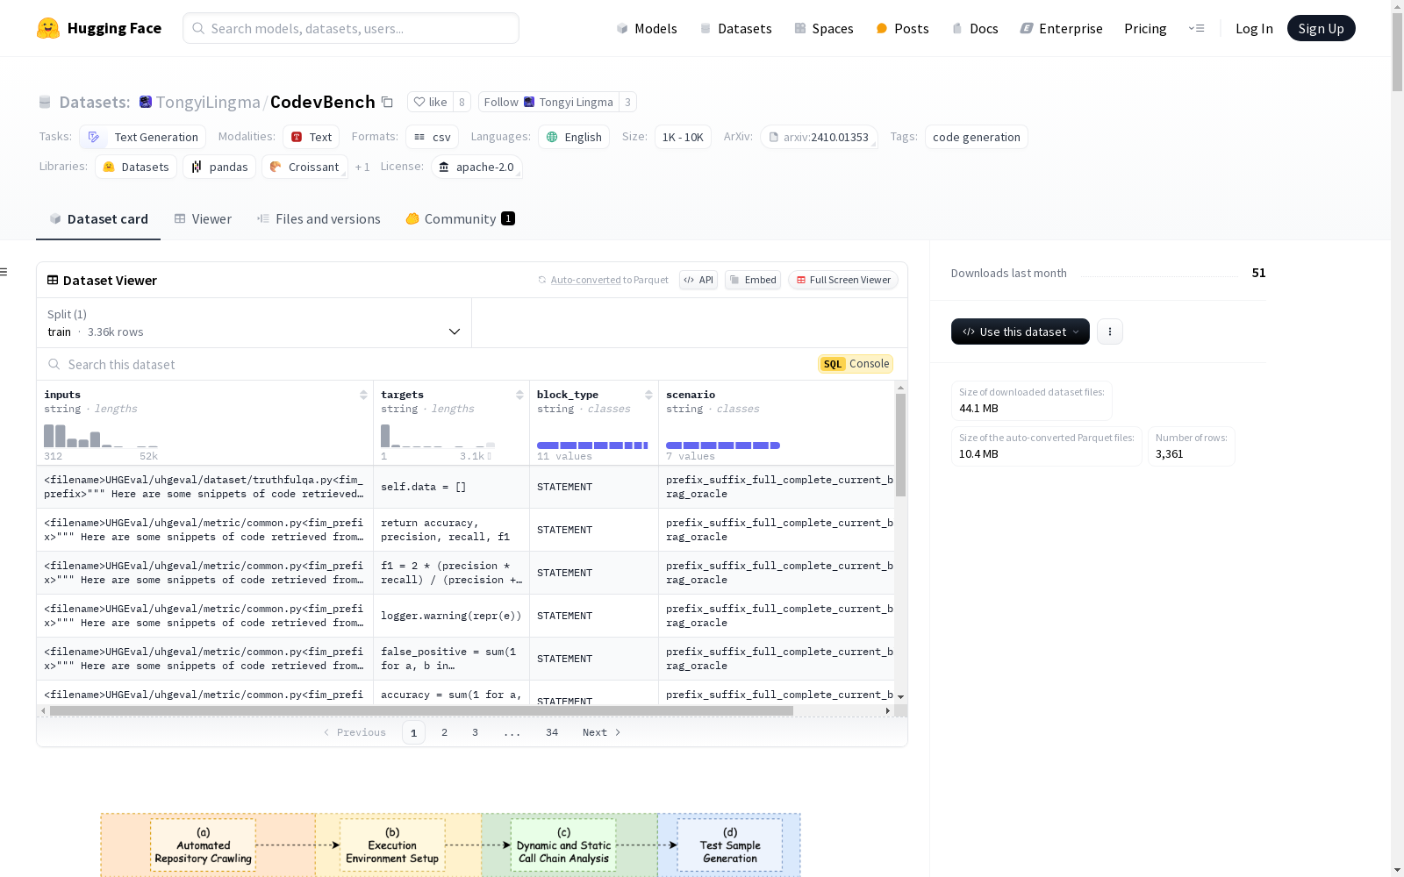Expand the train split selector
Image resolution: width=1404 pixels, height=877 pixels.
254,323
